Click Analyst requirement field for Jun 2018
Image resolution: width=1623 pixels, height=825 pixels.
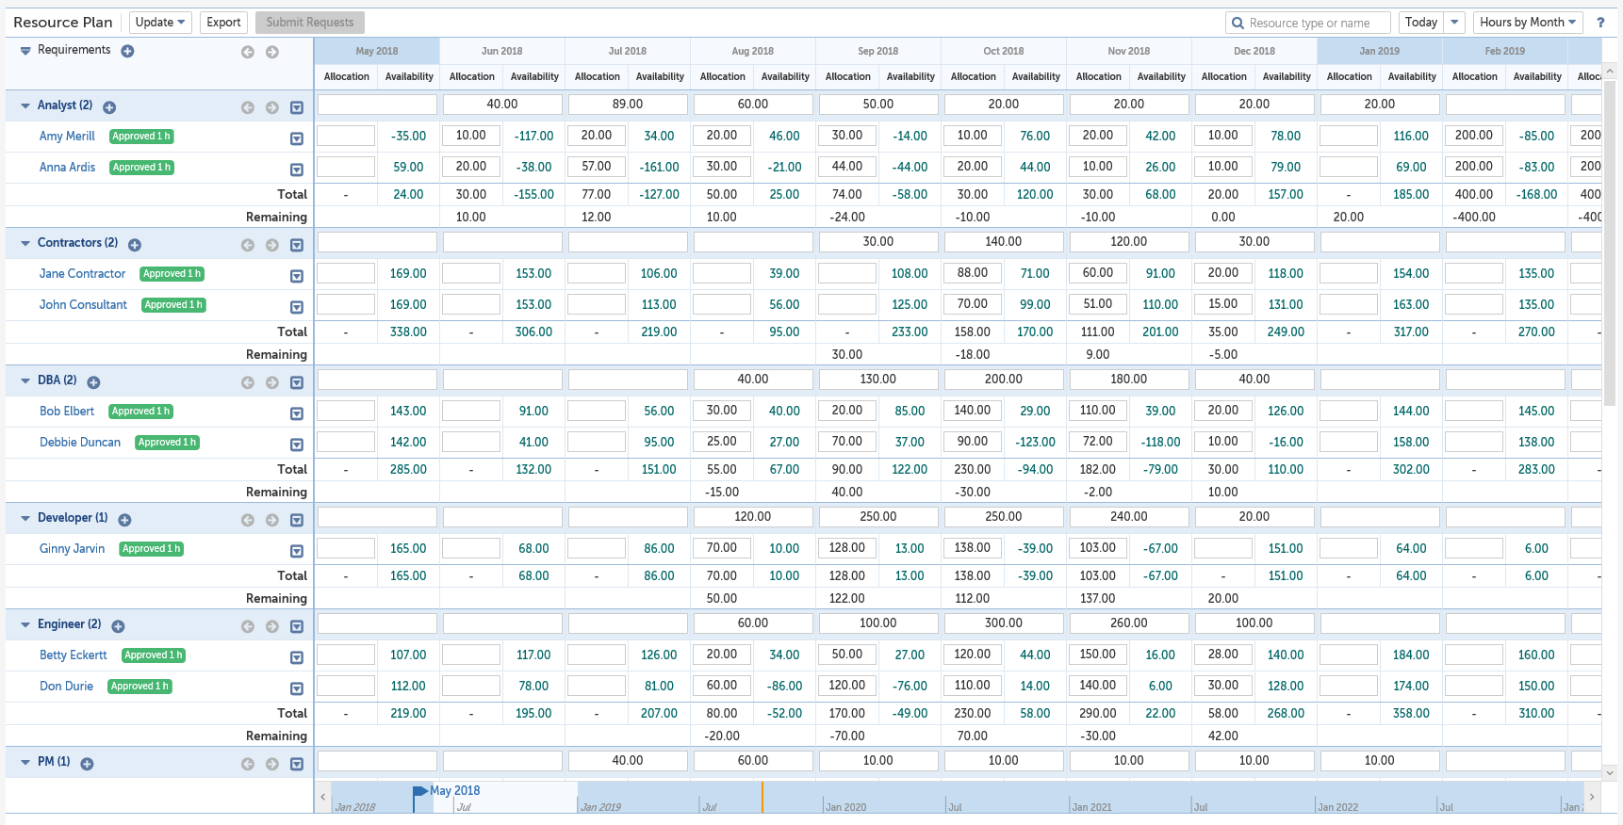point(502,105)
